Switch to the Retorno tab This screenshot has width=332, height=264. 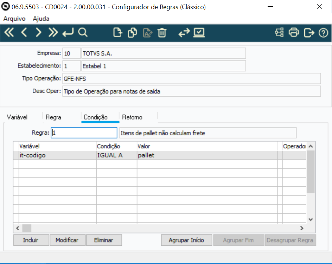point(132,117)
